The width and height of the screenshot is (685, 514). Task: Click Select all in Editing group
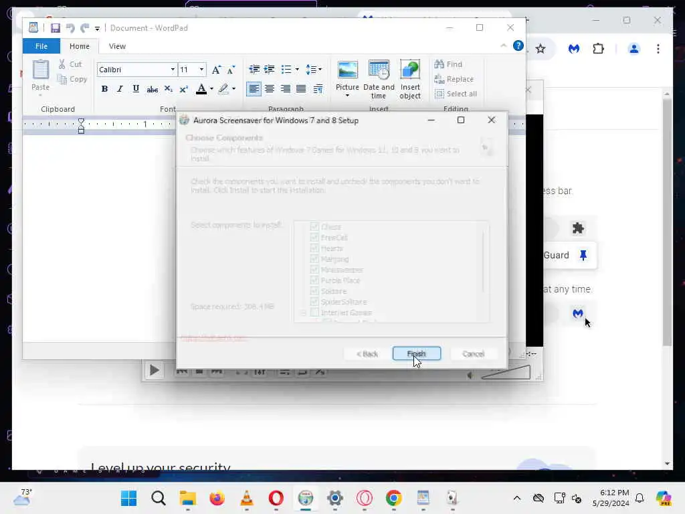tap(456, 94)
